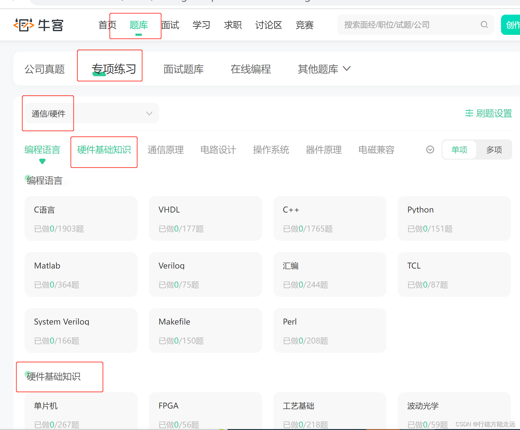520x430 pixels.
Task: Click the circled chevron expand categories icon
Action: click(430, 150)
